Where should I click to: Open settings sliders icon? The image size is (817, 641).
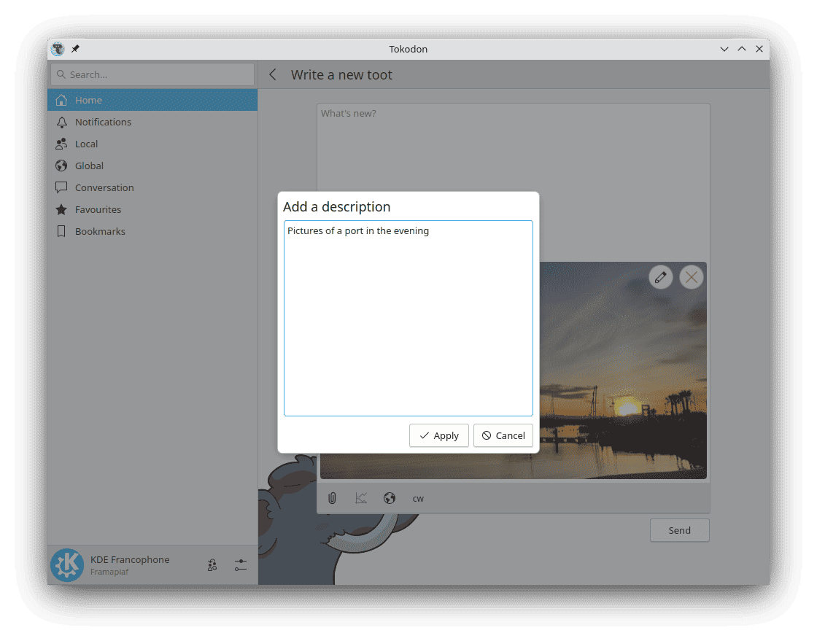240,565
